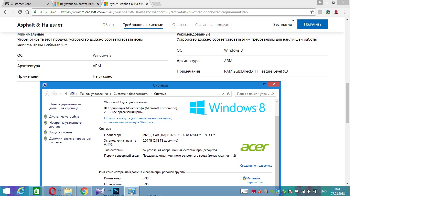Reload the page in Chrome

click(x=20, y=12)
